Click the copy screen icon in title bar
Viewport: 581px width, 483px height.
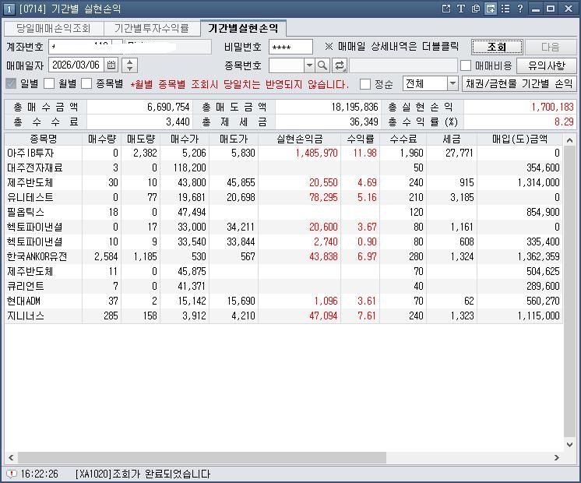click(475, 9)
